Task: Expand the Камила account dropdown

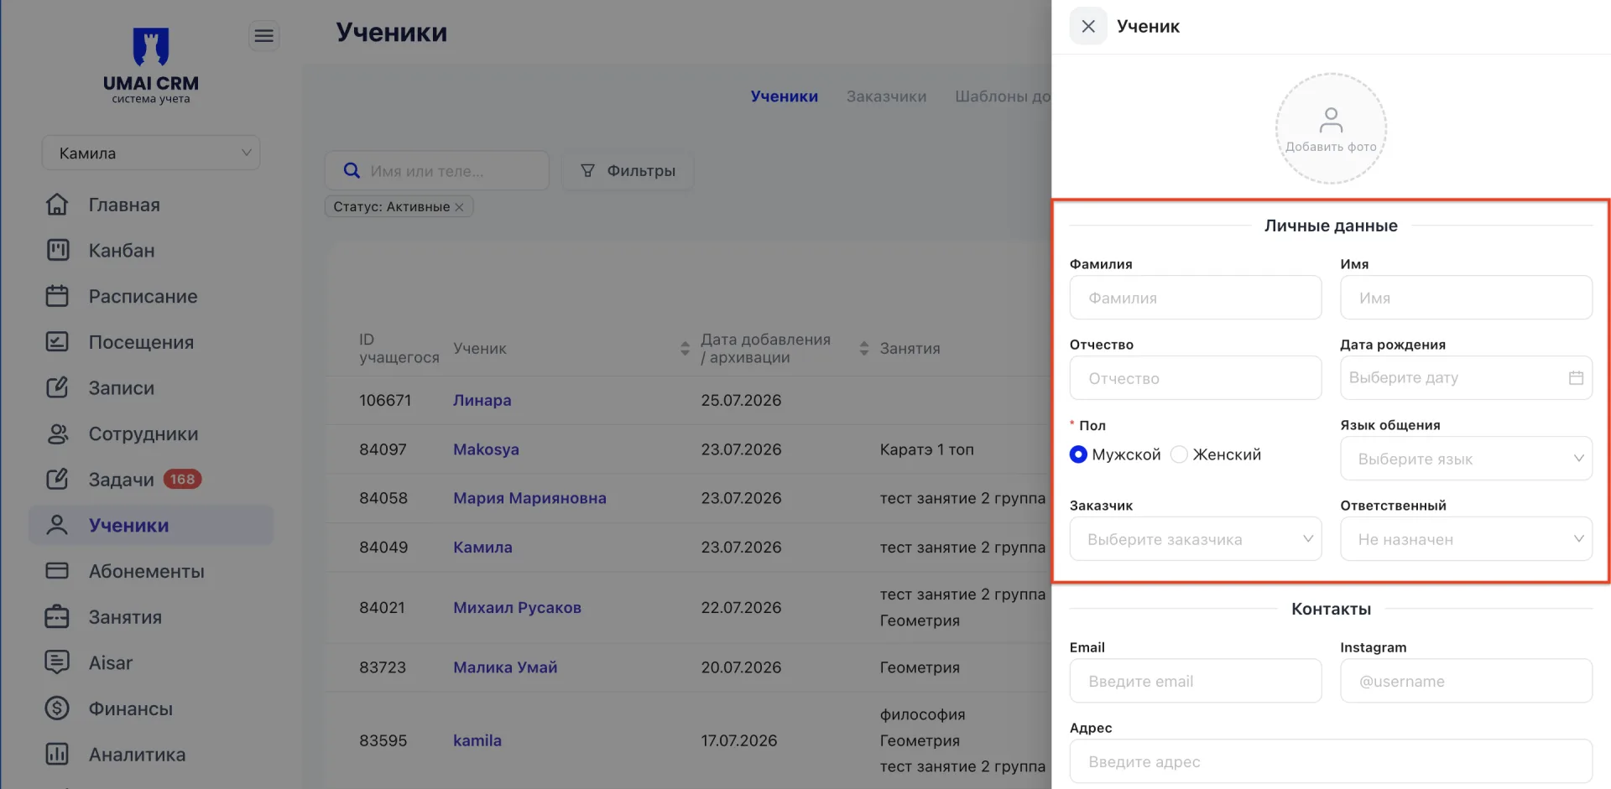Action: click(x=151, y=153)
